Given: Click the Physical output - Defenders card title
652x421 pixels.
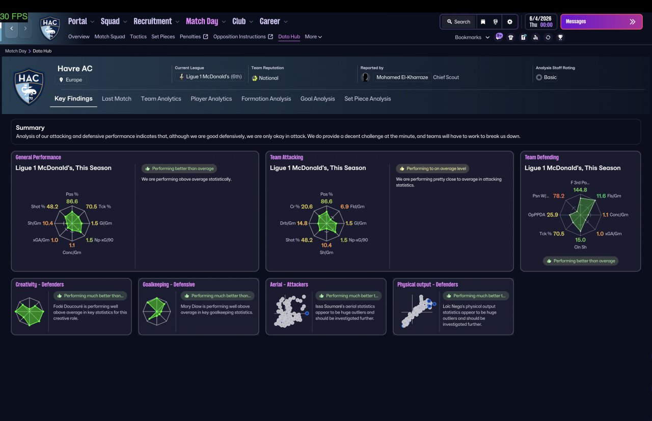Looking at the screenshot, I should click(x=428, y=285).
